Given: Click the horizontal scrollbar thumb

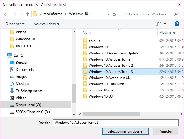Looking at the screenshot, I should tap(111, 114).
